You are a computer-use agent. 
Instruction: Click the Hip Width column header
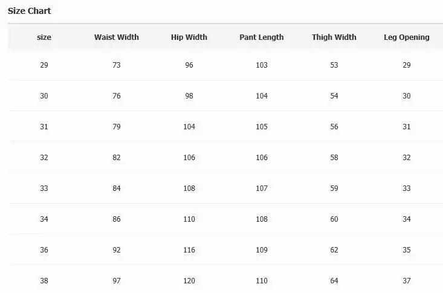189,37
